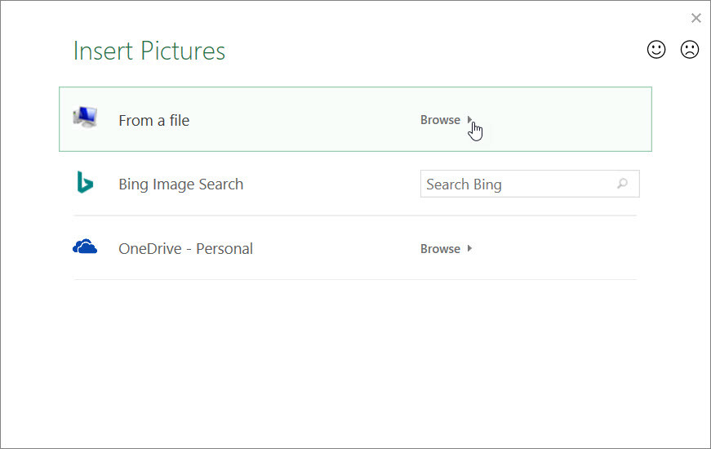This screenshot has height=449, width=711.
Task: Click the Insert Pictures heading
Action: (149, 51)
